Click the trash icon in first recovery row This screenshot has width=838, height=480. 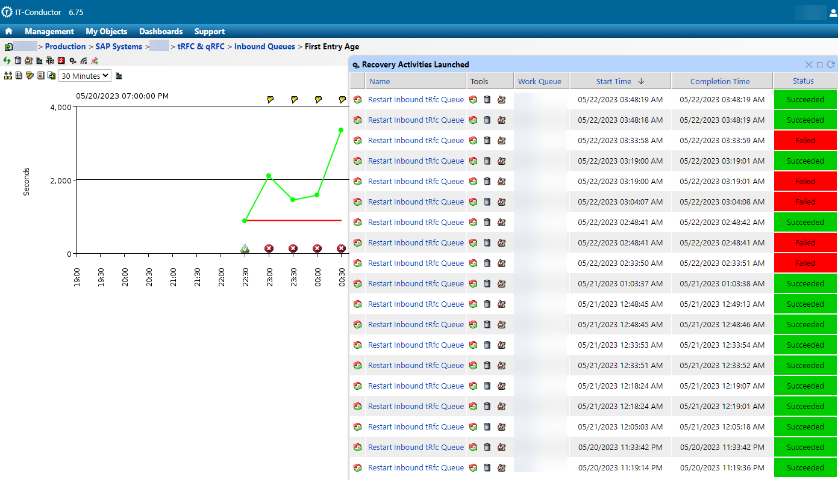pos(487,100)
